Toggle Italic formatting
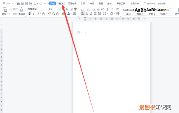Image resolution: width=179 pixels, height=113 pixels. pos(33,13)
